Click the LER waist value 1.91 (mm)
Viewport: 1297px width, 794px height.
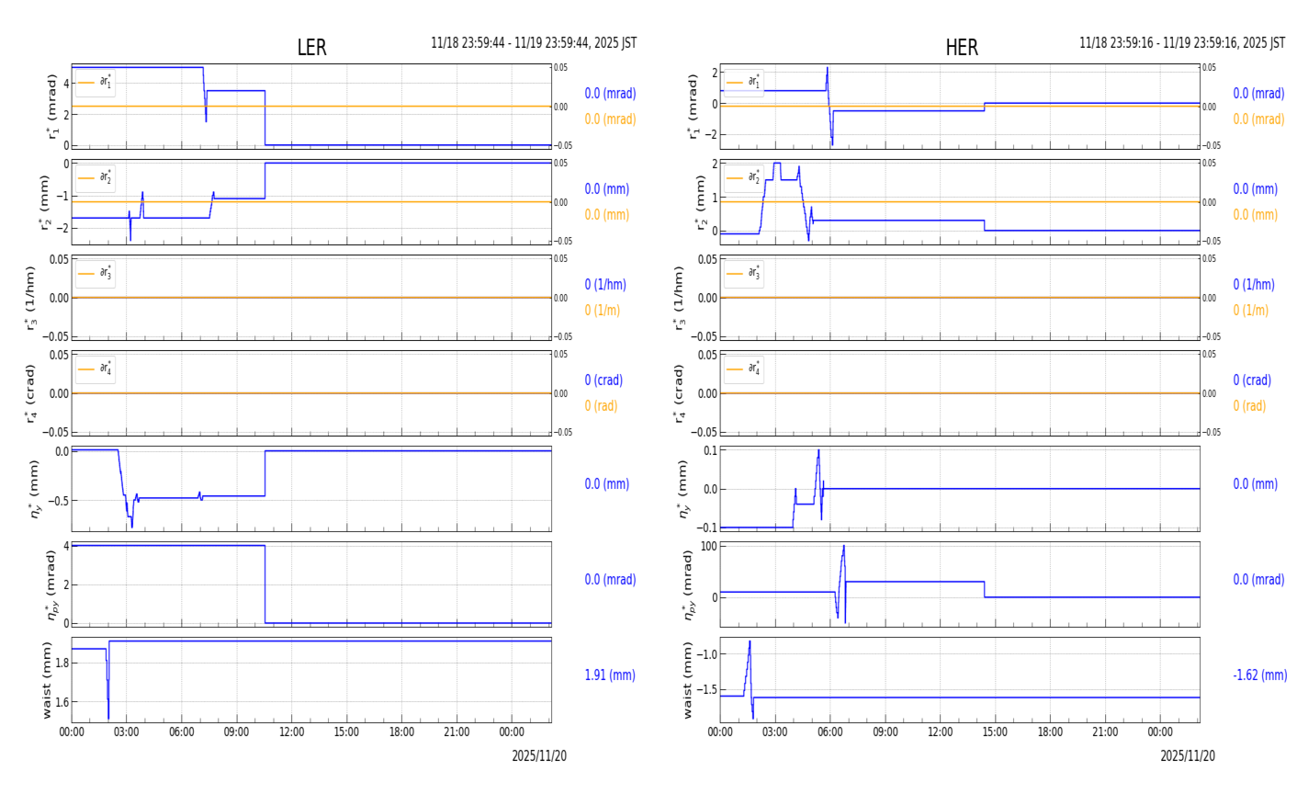610,675
